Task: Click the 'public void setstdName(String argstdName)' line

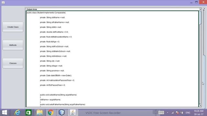Action: pyautogui.click(x=58, y=95)
